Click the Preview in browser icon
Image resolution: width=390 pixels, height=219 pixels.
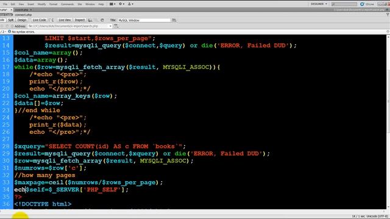[x=90, y=20]
